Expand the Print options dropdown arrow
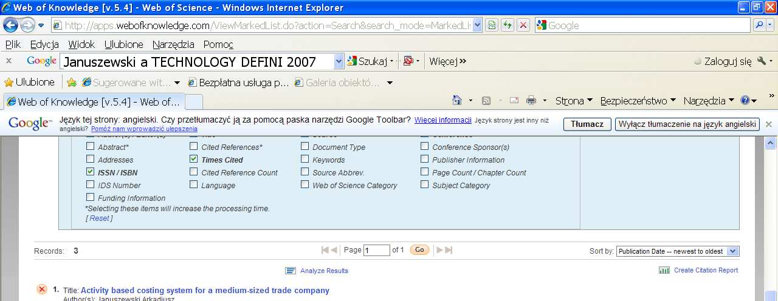This screenshot has width=778, height=301. coord(545,101)
